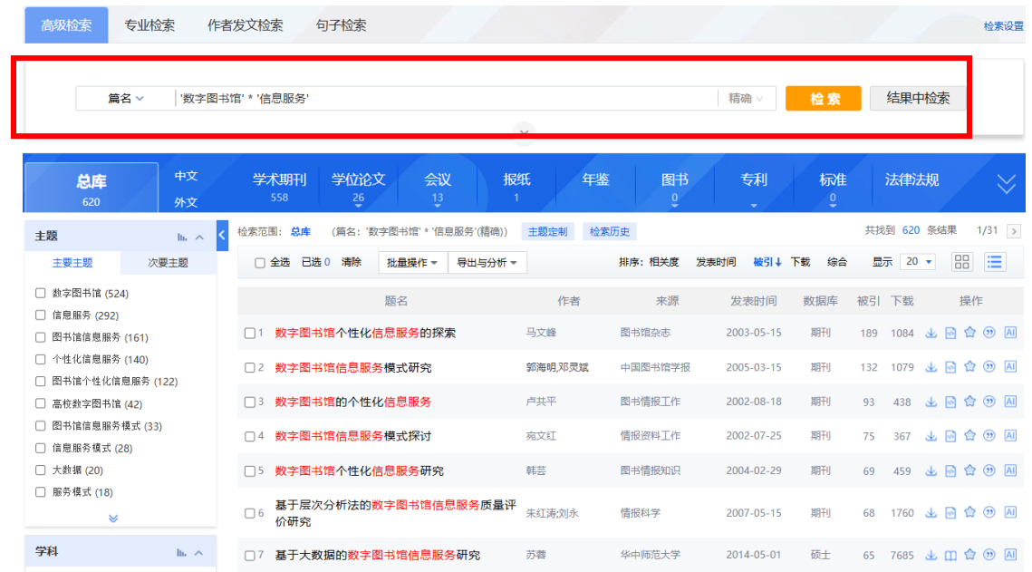Click the AI icon on row 5
Screen dimensions: 1032x572
point(1010,470)
